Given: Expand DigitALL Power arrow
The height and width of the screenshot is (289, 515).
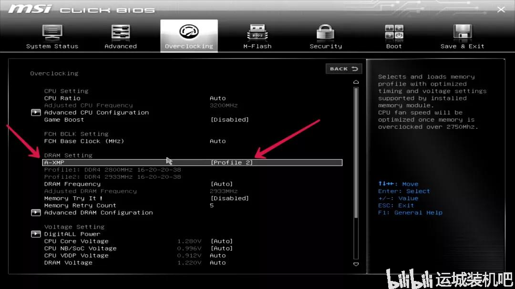Looking at the screenshot, I should pyautogui.click(x=36, y=234).
